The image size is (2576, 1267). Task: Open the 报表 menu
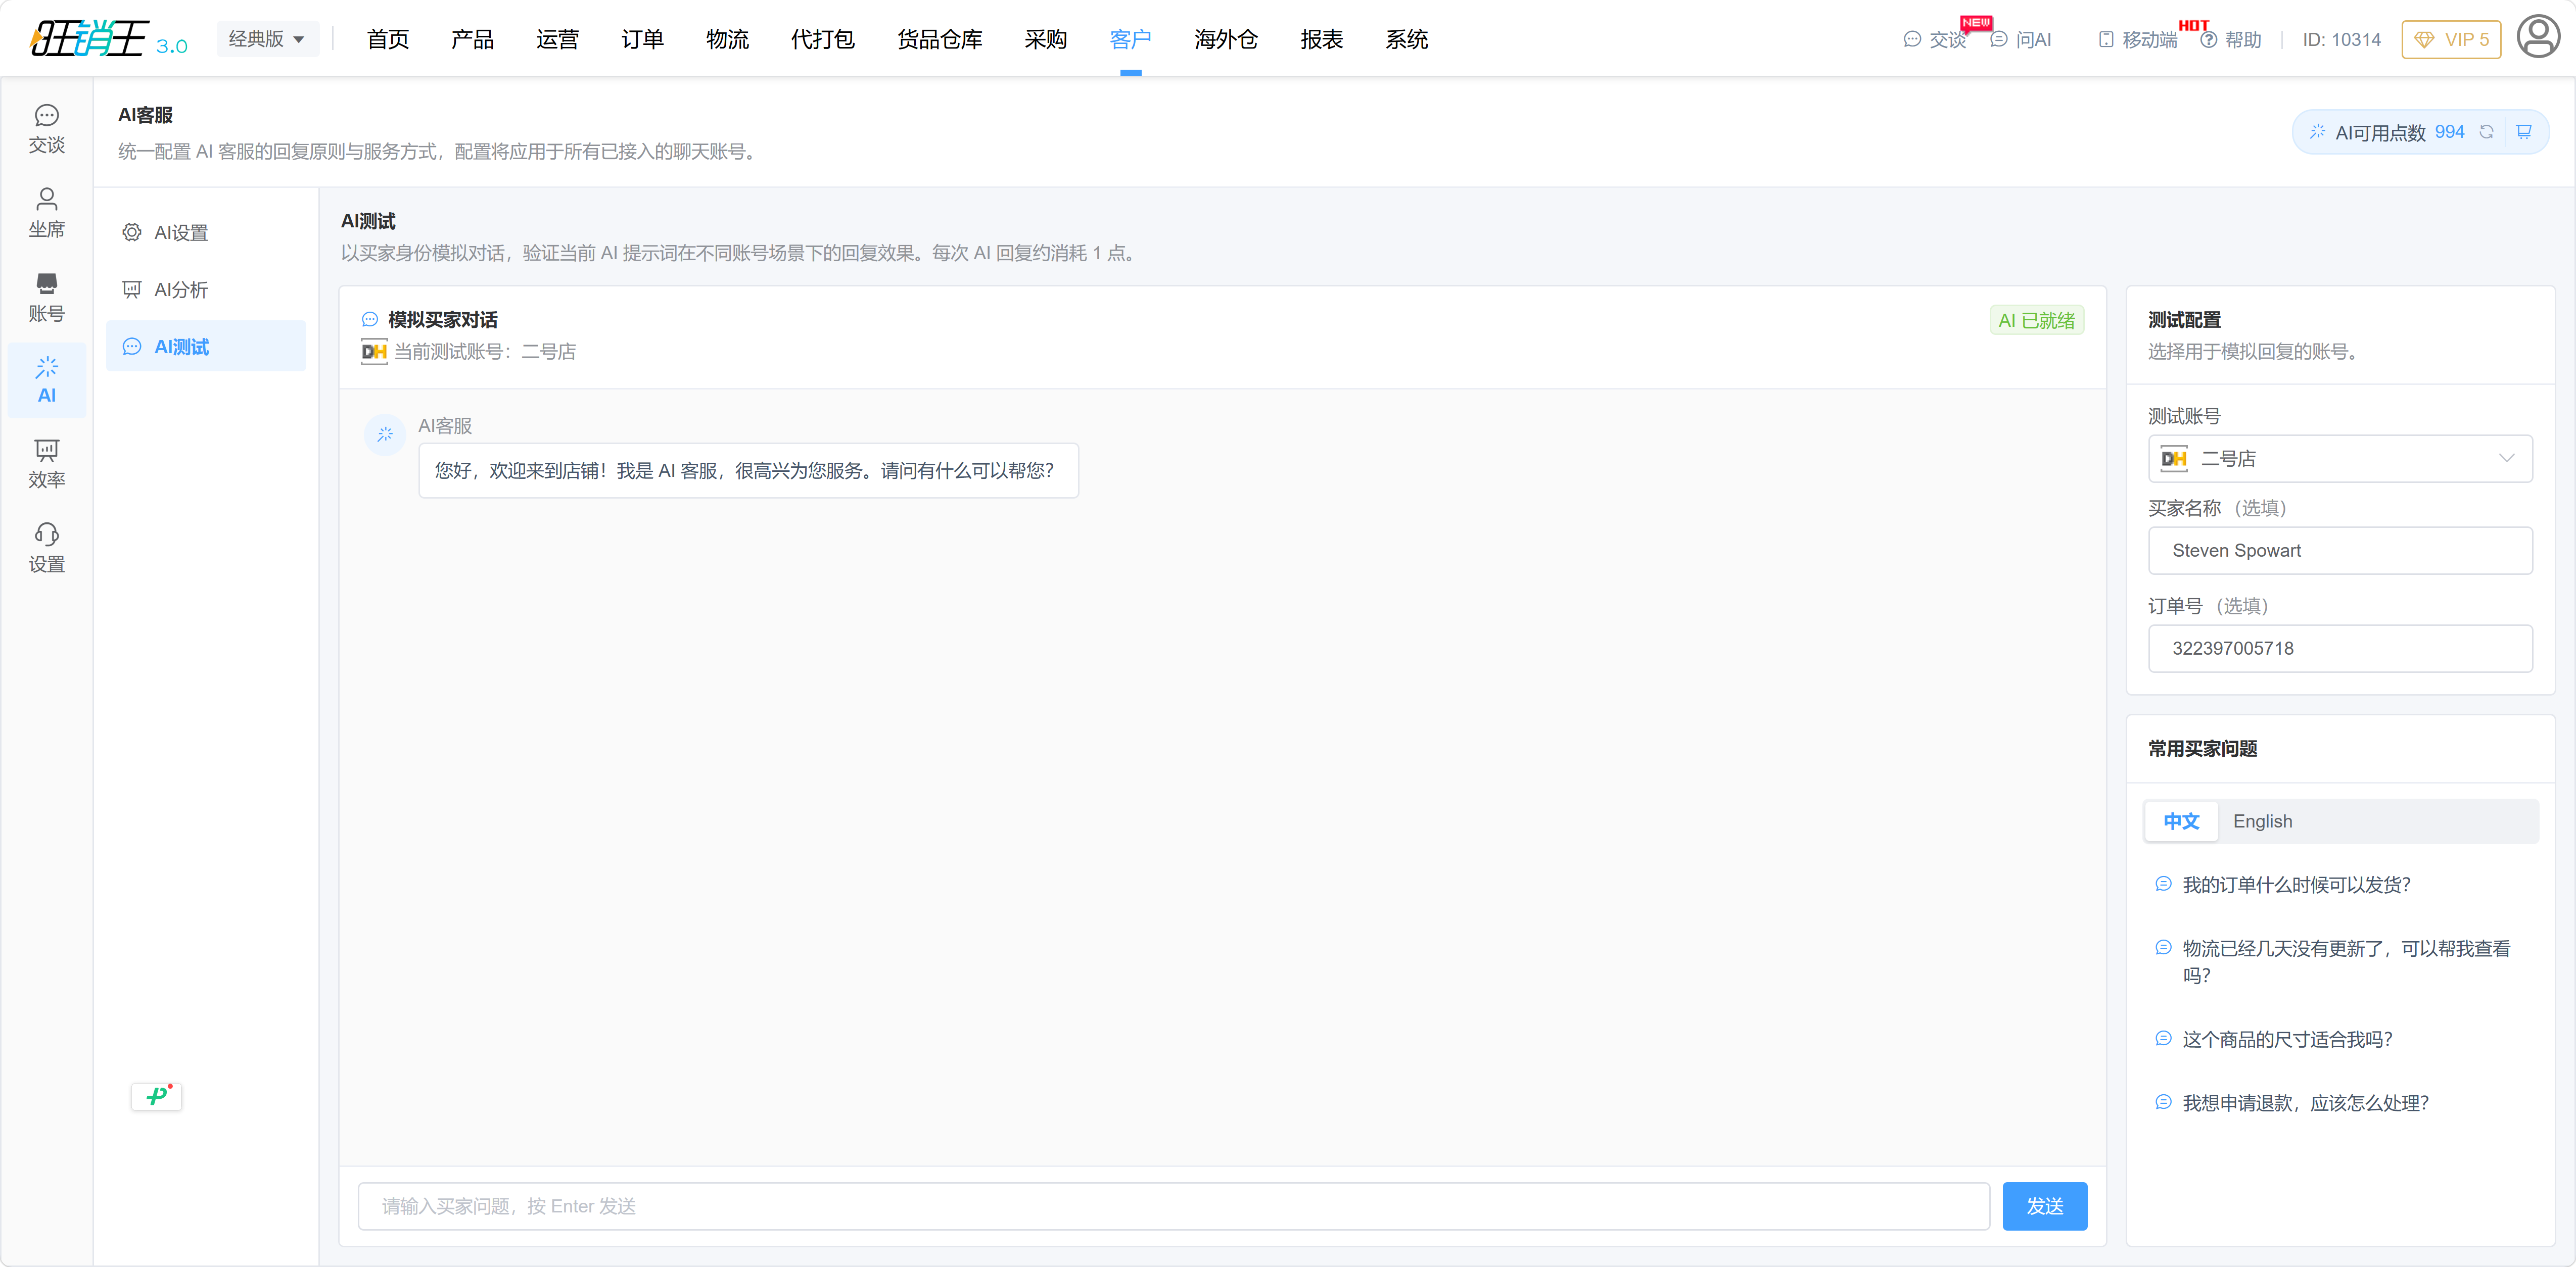(1321, 39)
